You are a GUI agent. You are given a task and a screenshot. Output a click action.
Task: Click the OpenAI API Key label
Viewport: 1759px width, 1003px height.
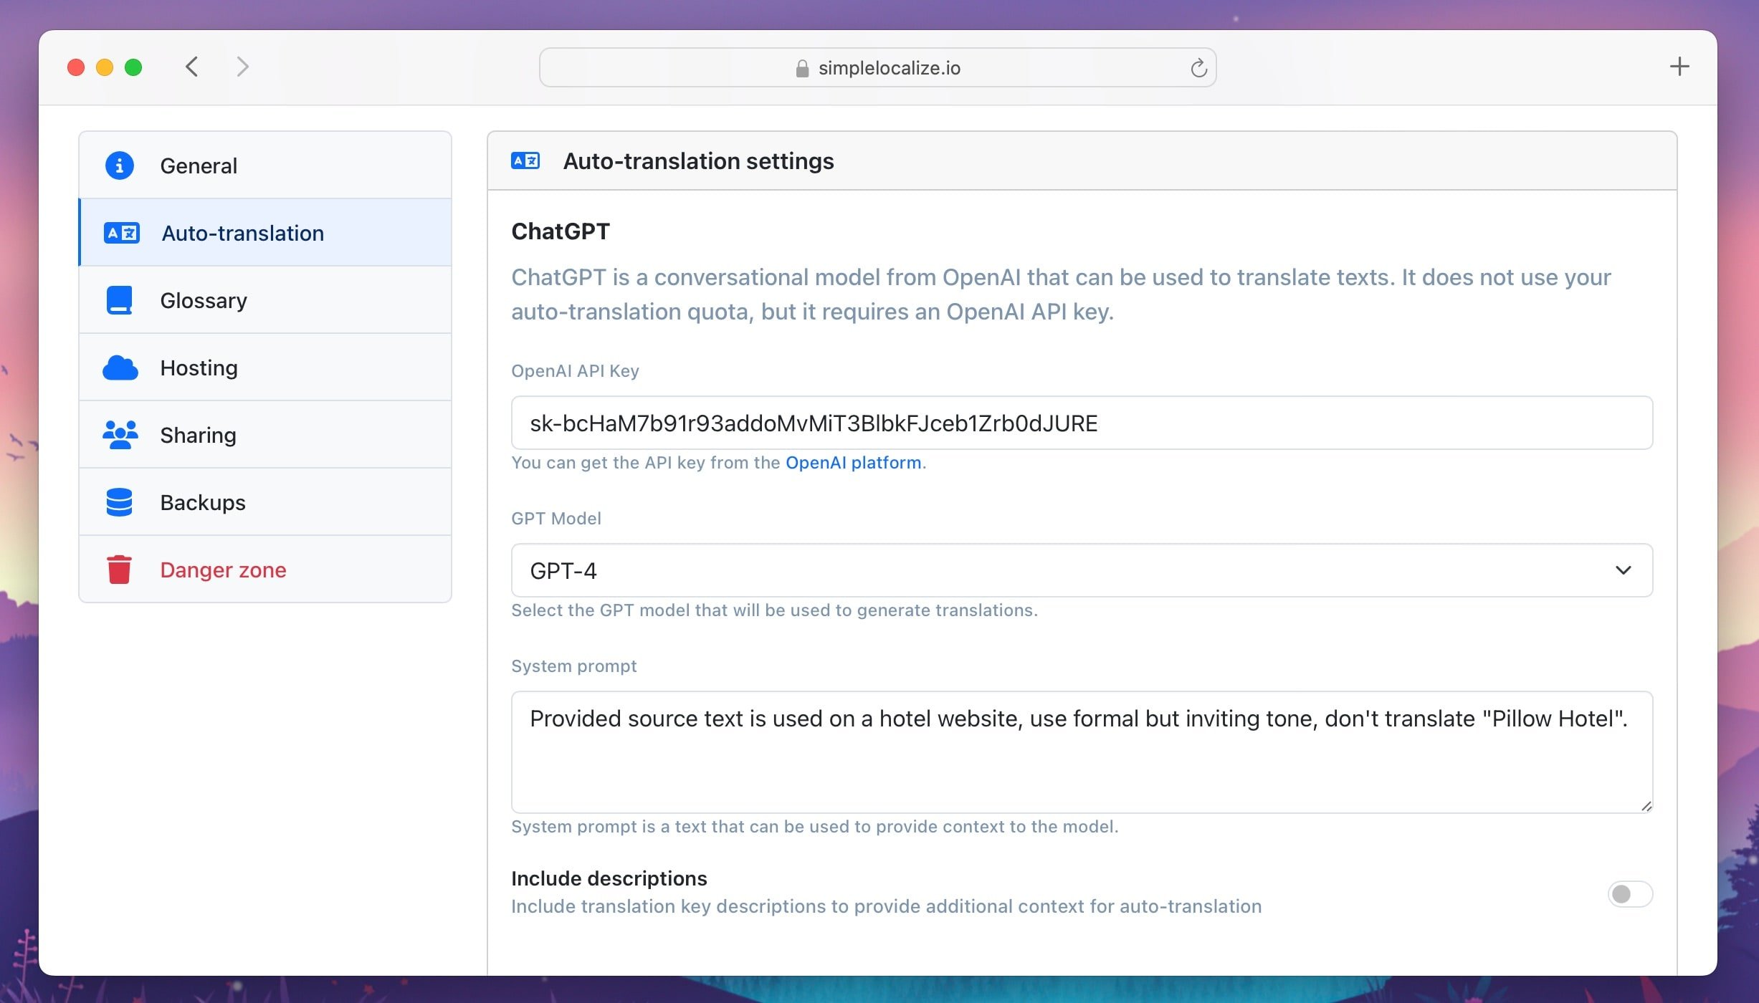click(x=575, y=371)
